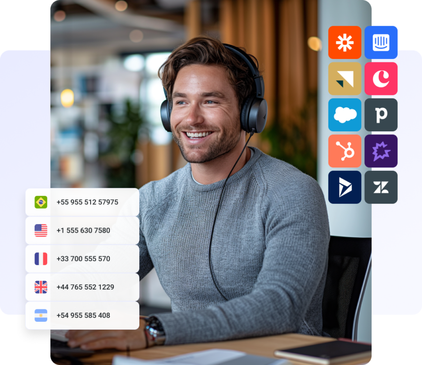Select the gold arrow integration icon
The image size is (422, 365).
pos(345,79)
